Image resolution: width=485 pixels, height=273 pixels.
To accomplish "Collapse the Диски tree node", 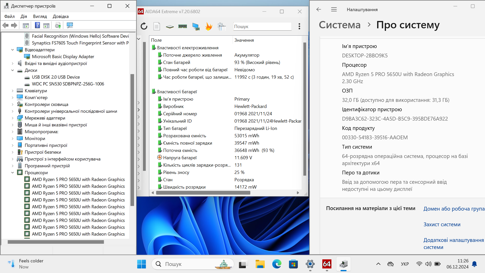I will click(x=13, y=70).
